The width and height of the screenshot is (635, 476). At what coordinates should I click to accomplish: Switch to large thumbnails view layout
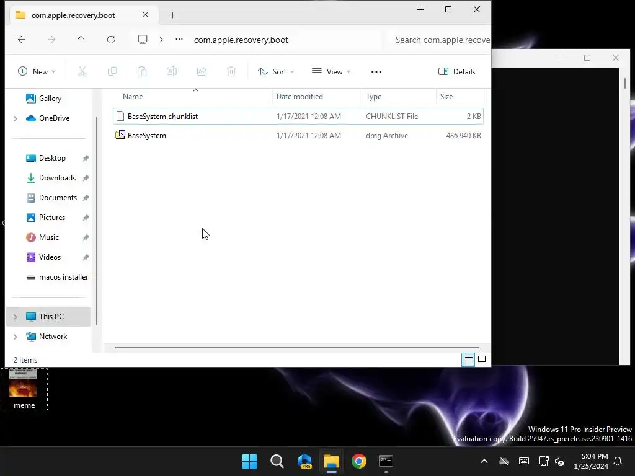click(x=482, y=359)
